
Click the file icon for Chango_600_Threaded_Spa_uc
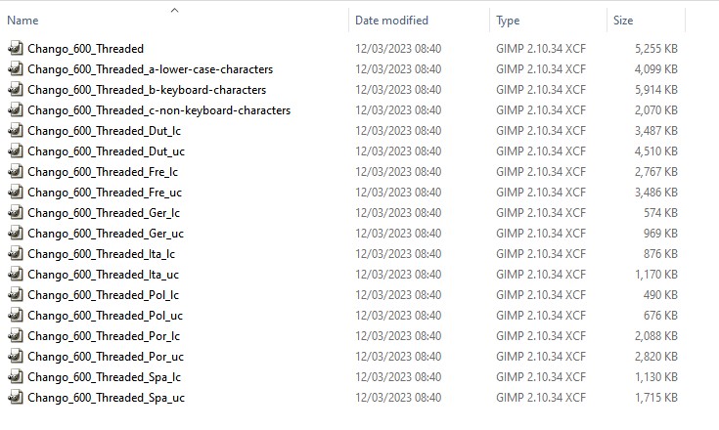[x=16, y=398]
